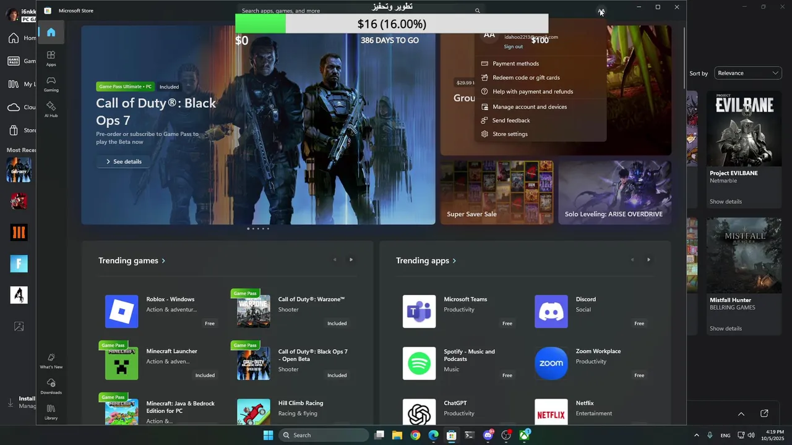The height and width of the screenshot is (445, 792).
Task: Click the Discord app icon
Action: point(551,311)
